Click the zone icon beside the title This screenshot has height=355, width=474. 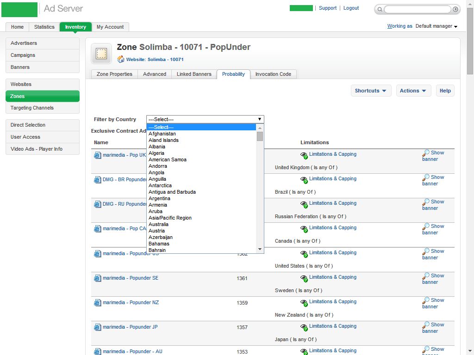[x=101, y=54]
